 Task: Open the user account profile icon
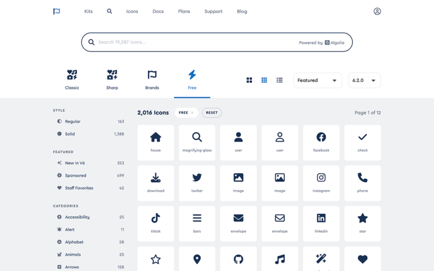click(377, 11)
